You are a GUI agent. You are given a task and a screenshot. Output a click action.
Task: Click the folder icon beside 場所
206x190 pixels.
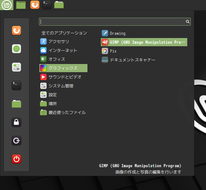coord(43,104)
